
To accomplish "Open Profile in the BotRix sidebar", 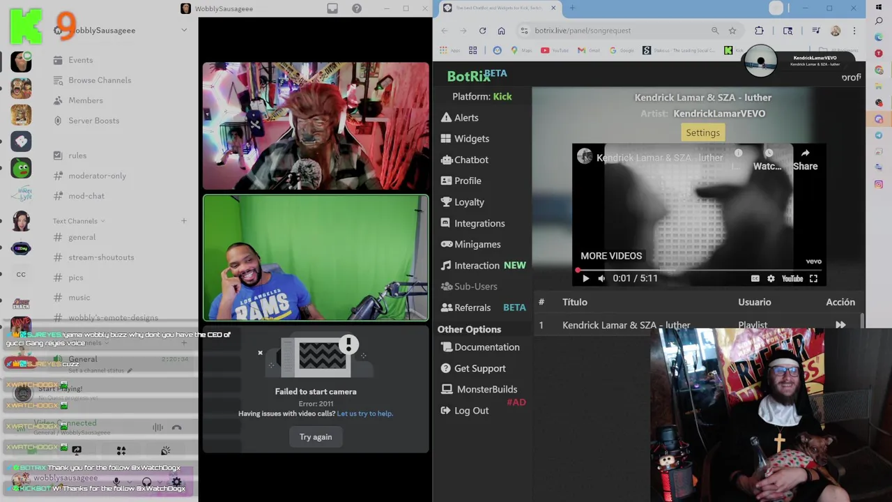I will coord(461,181).
